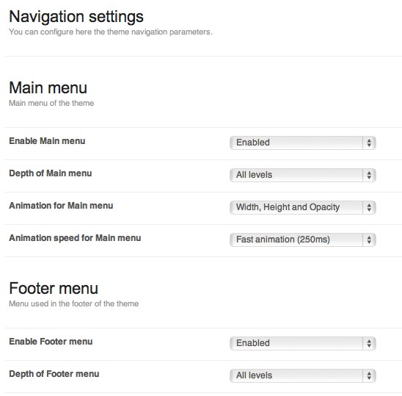Screen dimensions: 402x396
Task: Open the Width, Height and Opacity dropdown
Action: pos(303,207)
